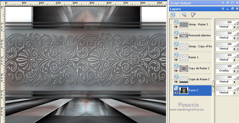Select the Raster 1 layer
Screen dimensions: 239x123
(193, 57)
